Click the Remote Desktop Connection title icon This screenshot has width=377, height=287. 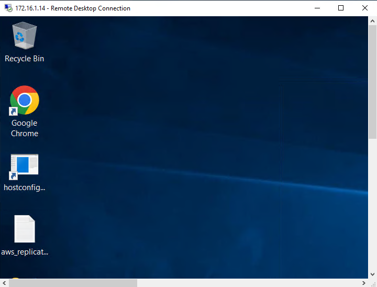(x=8, y=8)
